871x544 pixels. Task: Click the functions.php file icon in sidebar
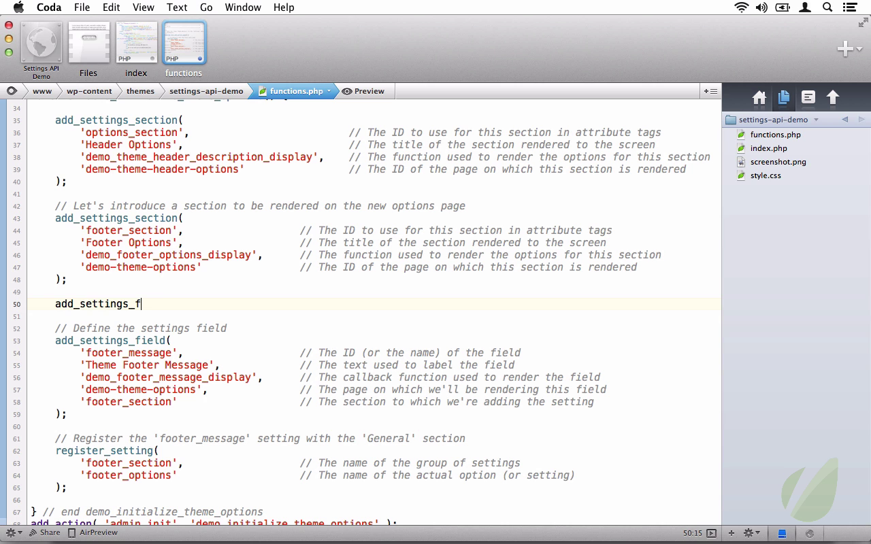coord(742,135)
